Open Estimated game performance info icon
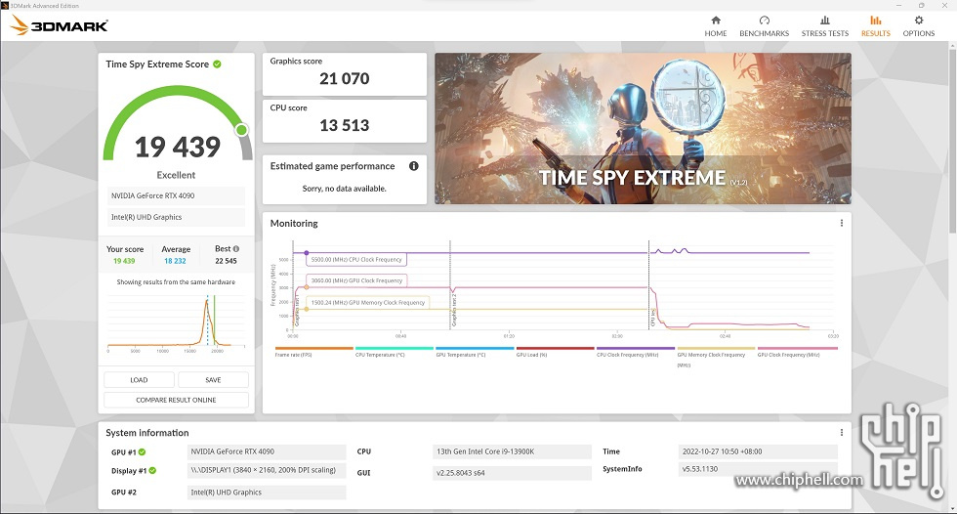The width and height of the screenshot is (957, 514). click(x=414, y=166)
